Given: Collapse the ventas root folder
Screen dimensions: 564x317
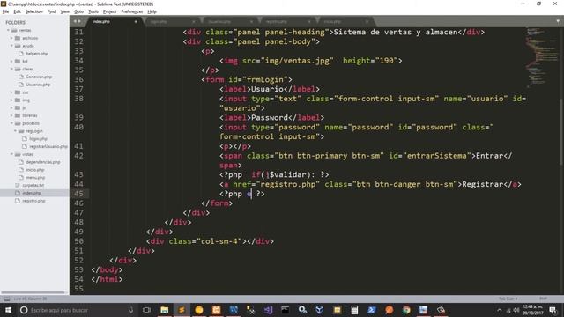Looking at the screenshot, I should point(9,30).
